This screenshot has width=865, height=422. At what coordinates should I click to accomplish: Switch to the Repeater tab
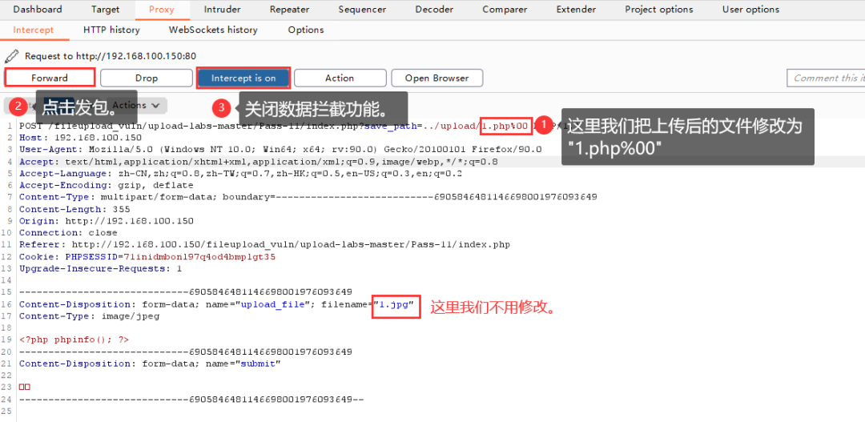[x=289, y=10]
